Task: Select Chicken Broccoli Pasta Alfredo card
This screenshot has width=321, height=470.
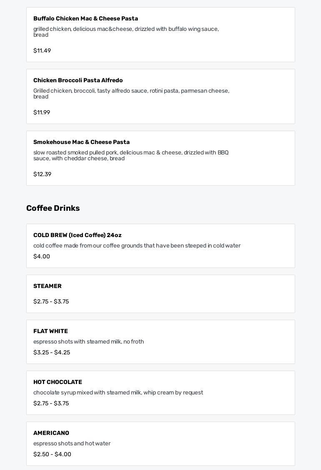Action: click(x=160, y=96)
